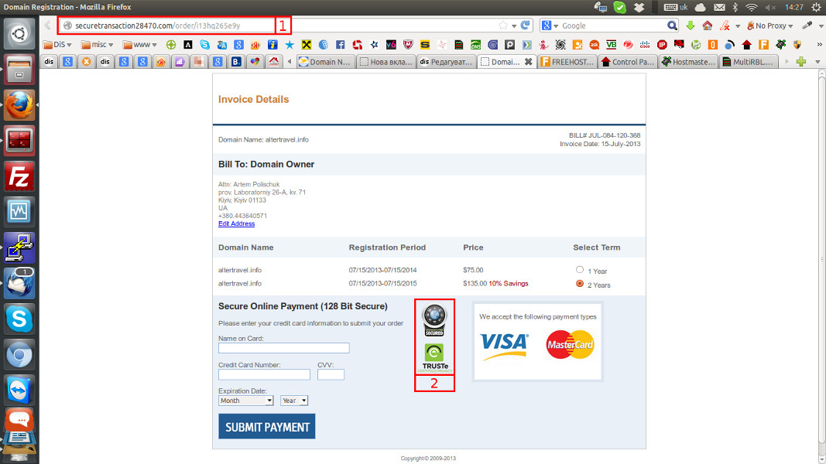
Task: Launch FileZilla from the Ubuntu dock
Action: [x=19, y=176]
